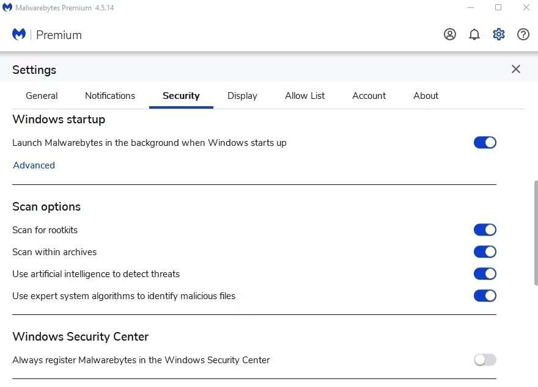Image resolution: width=538 pixels, height=387 pixels.
Task: Toggle expert system algorithms switch
Action: (485, 296)
